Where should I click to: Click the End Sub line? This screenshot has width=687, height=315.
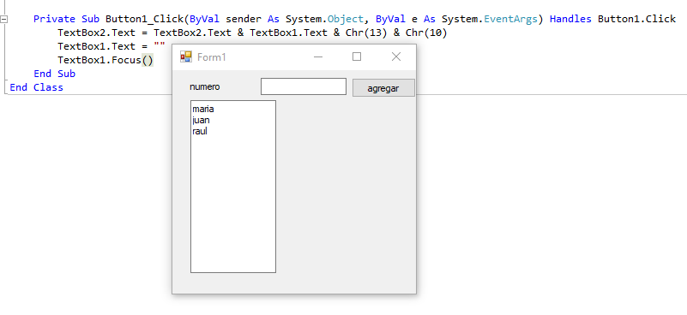pos(54,74)
